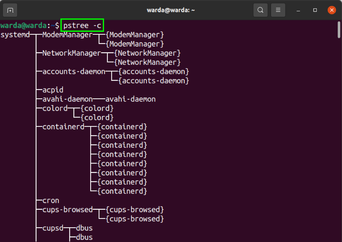Image resolution: width=342 pixels, height=242 pixels.
Task: Click first {ModemManager} thread entry
Action: (x=134, y=35)
